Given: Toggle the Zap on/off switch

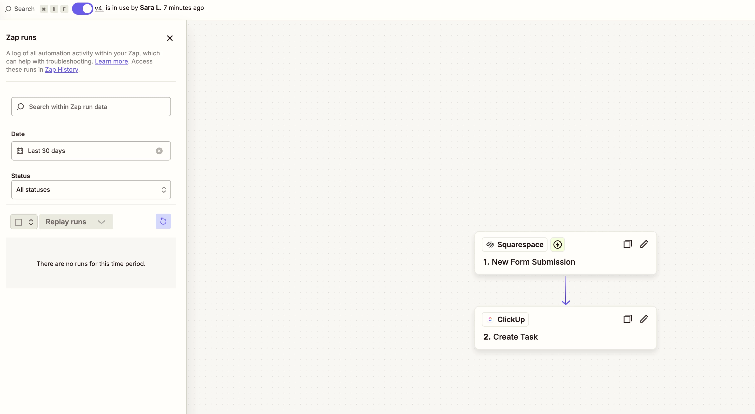Looking at the screenshot, I should tap(82, 8).
